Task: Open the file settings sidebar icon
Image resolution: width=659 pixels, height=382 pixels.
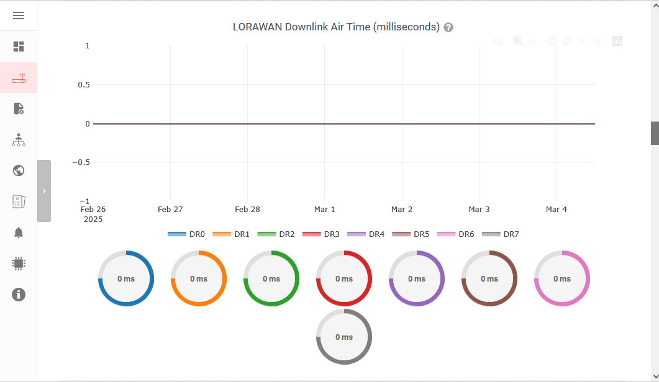Action: pyautogui.click(x=19, y=109)
